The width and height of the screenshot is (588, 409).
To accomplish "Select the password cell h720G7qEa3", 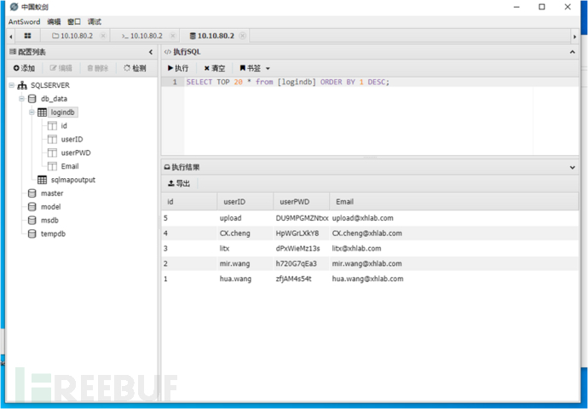I will point(296,263).
